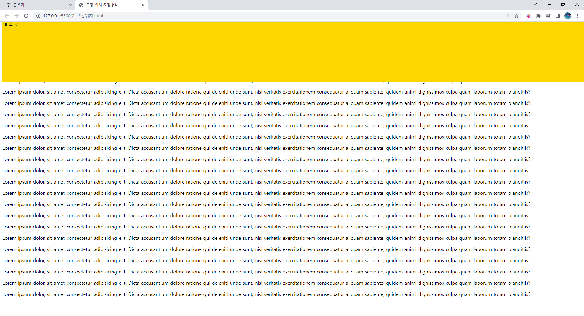Image resolution: width=584 pixels, height=316 pixels.
Task: Go forward to the next page
Action: [16, 16]
